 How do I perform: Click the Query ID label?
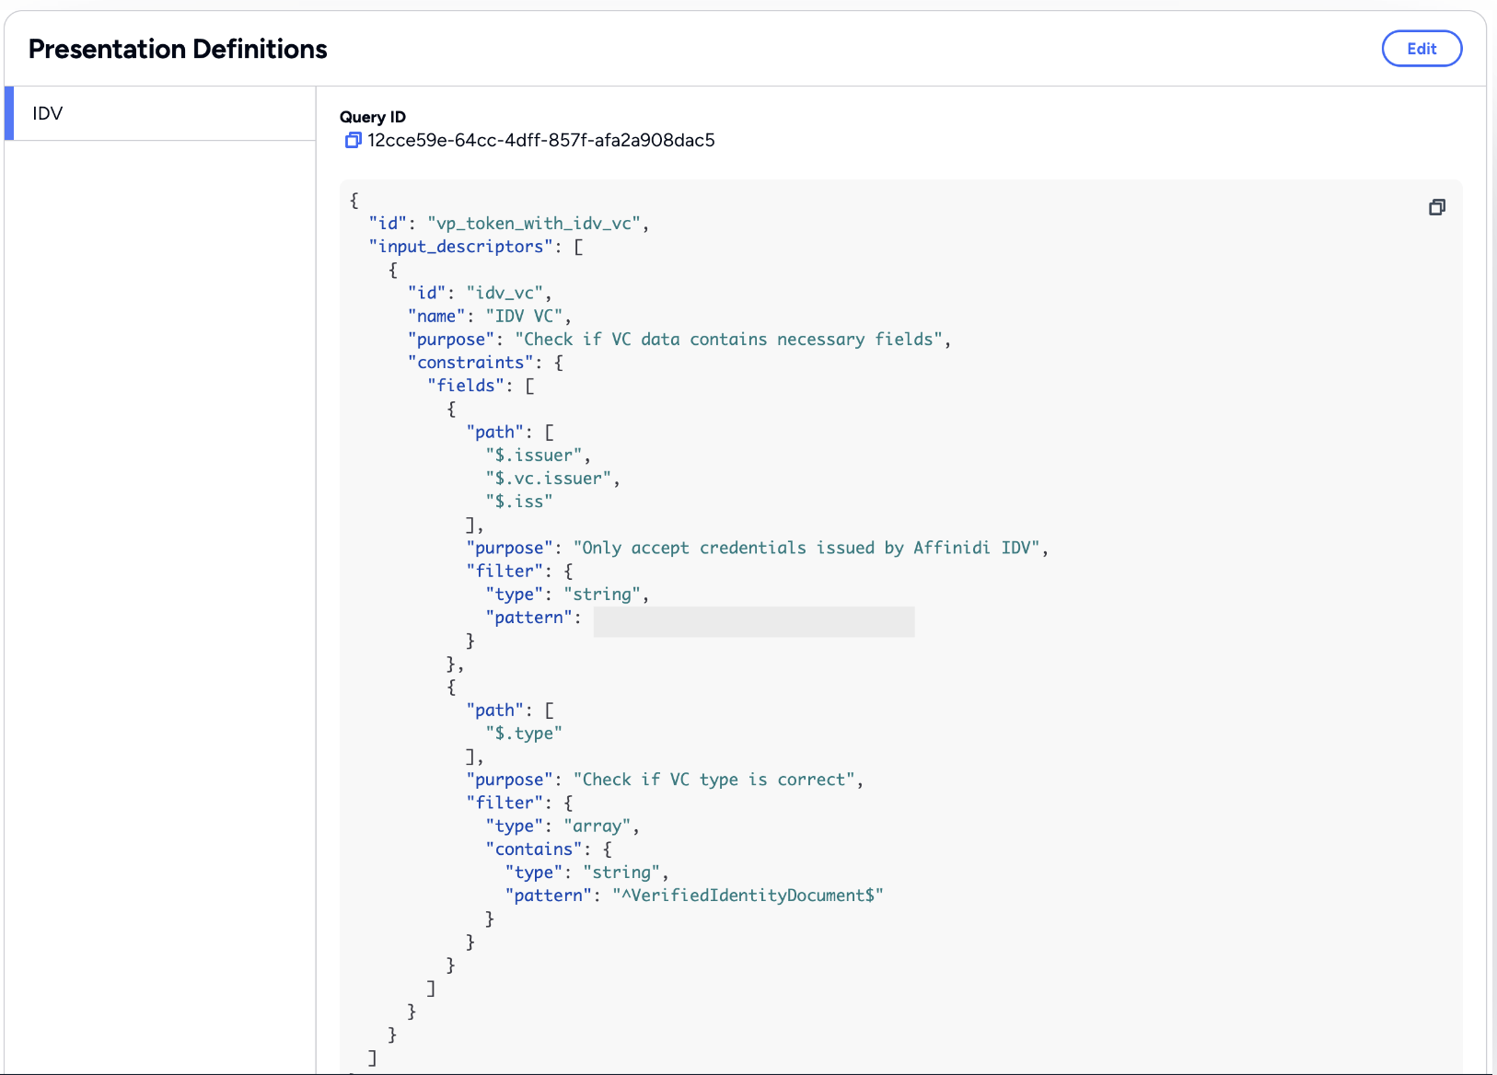373,117
